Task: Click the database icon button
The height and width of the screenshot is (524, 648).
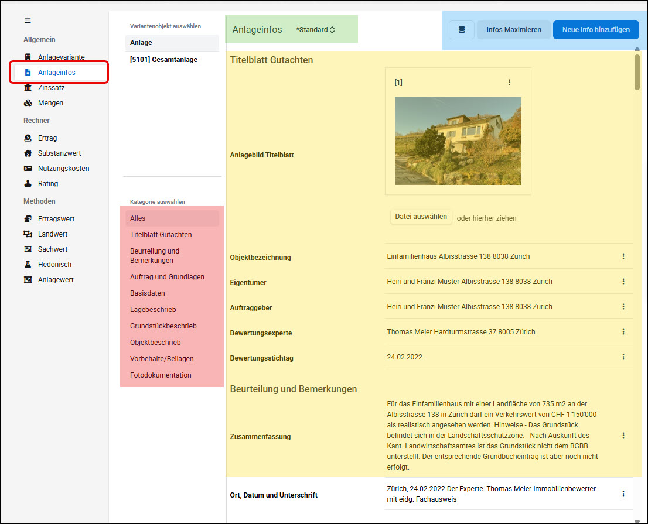Action: (462, 30)
